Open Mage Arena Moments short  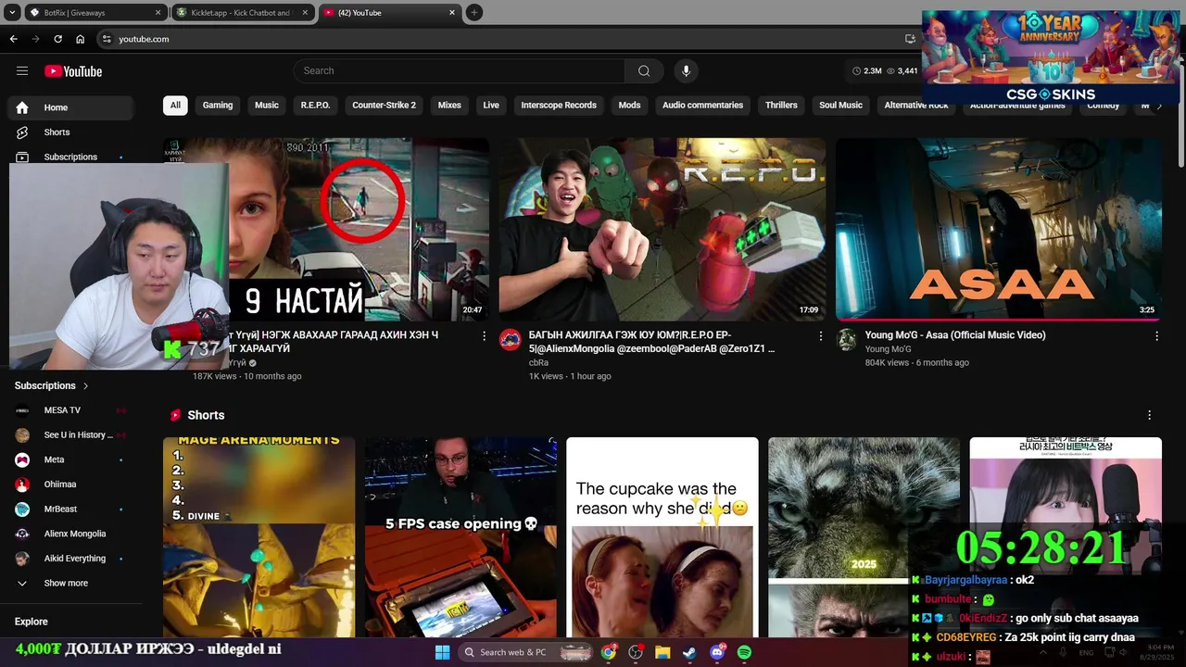click(x=259, y=537)
